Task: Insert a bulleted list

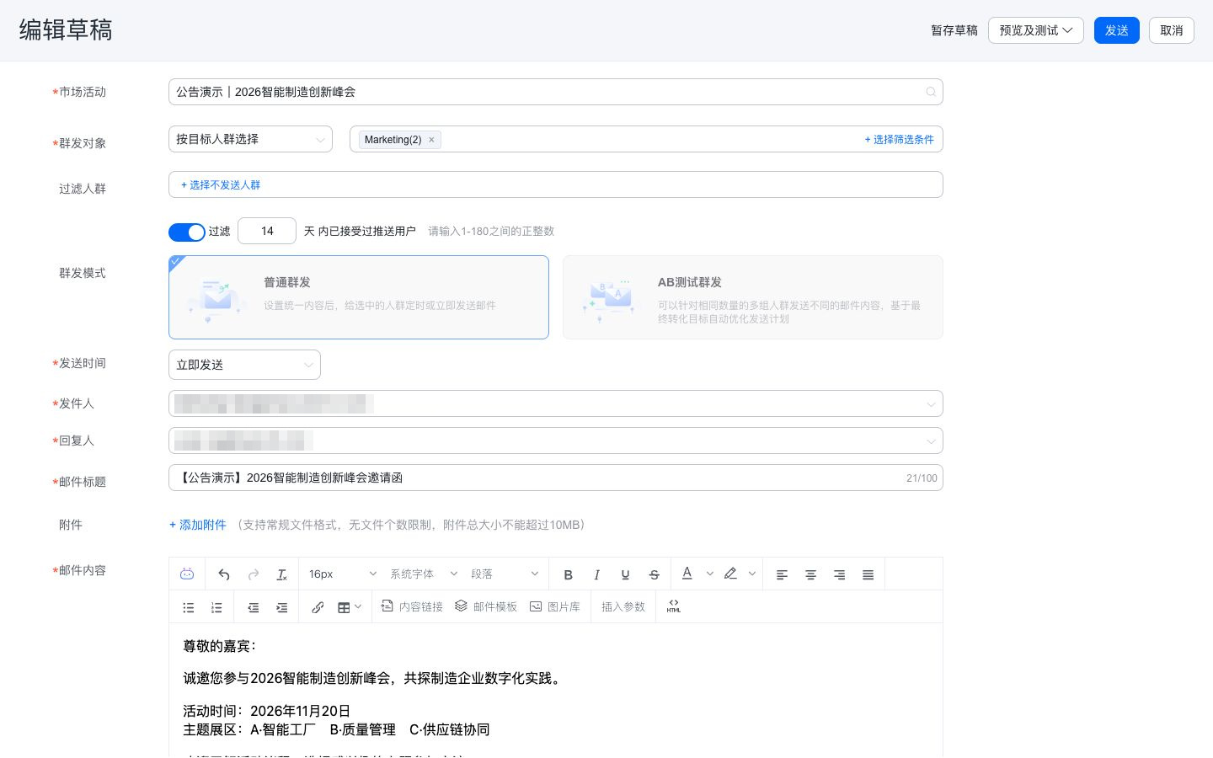Action: tap(189, 607)
